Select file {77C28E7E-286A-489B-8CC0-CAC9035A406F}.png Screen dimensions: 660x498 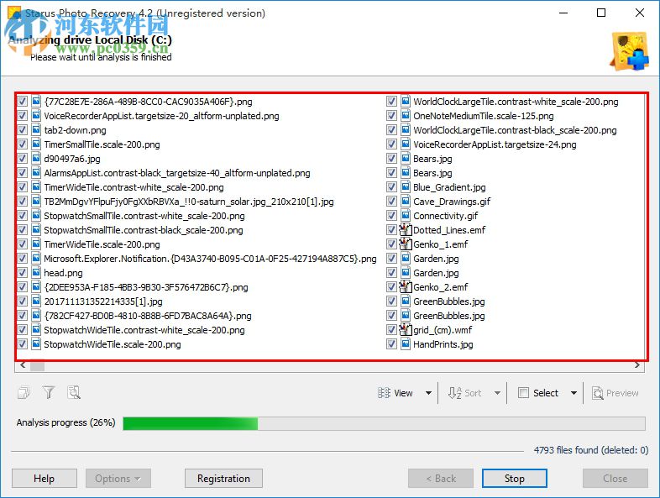tap(148, 102)
